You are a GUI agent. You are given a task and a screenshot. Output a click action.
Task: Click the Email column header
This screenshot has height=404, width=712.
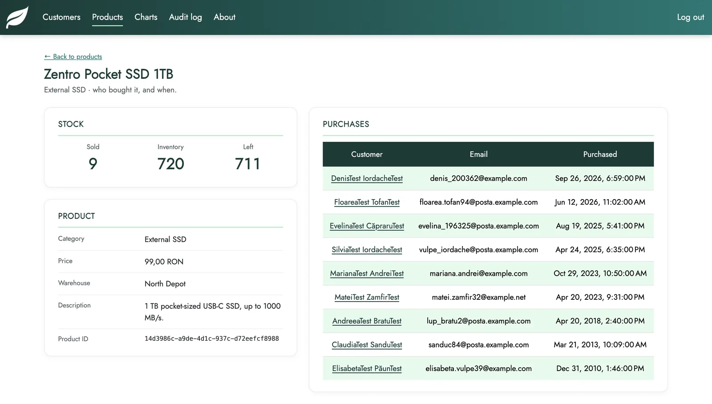pyautogui.click(x=478, y=154)
